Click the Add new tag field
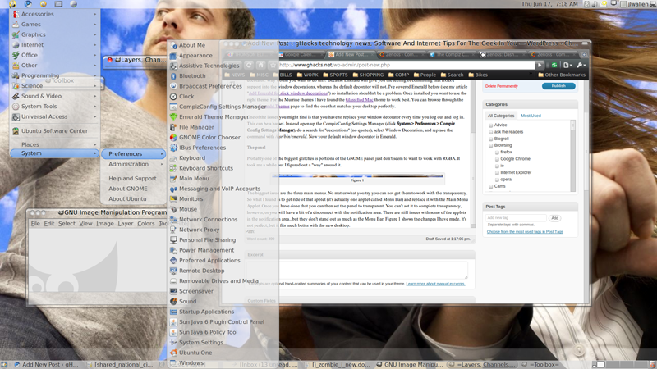The image size is (657, 369). tap(516, 218)
